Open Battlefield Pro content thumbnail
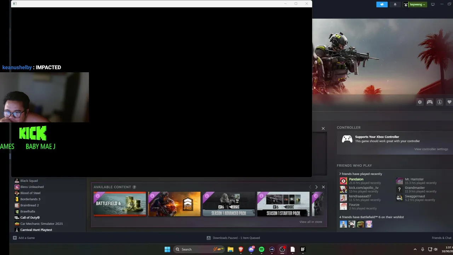The width and height of the screenshot is (453, 255). 174,204
